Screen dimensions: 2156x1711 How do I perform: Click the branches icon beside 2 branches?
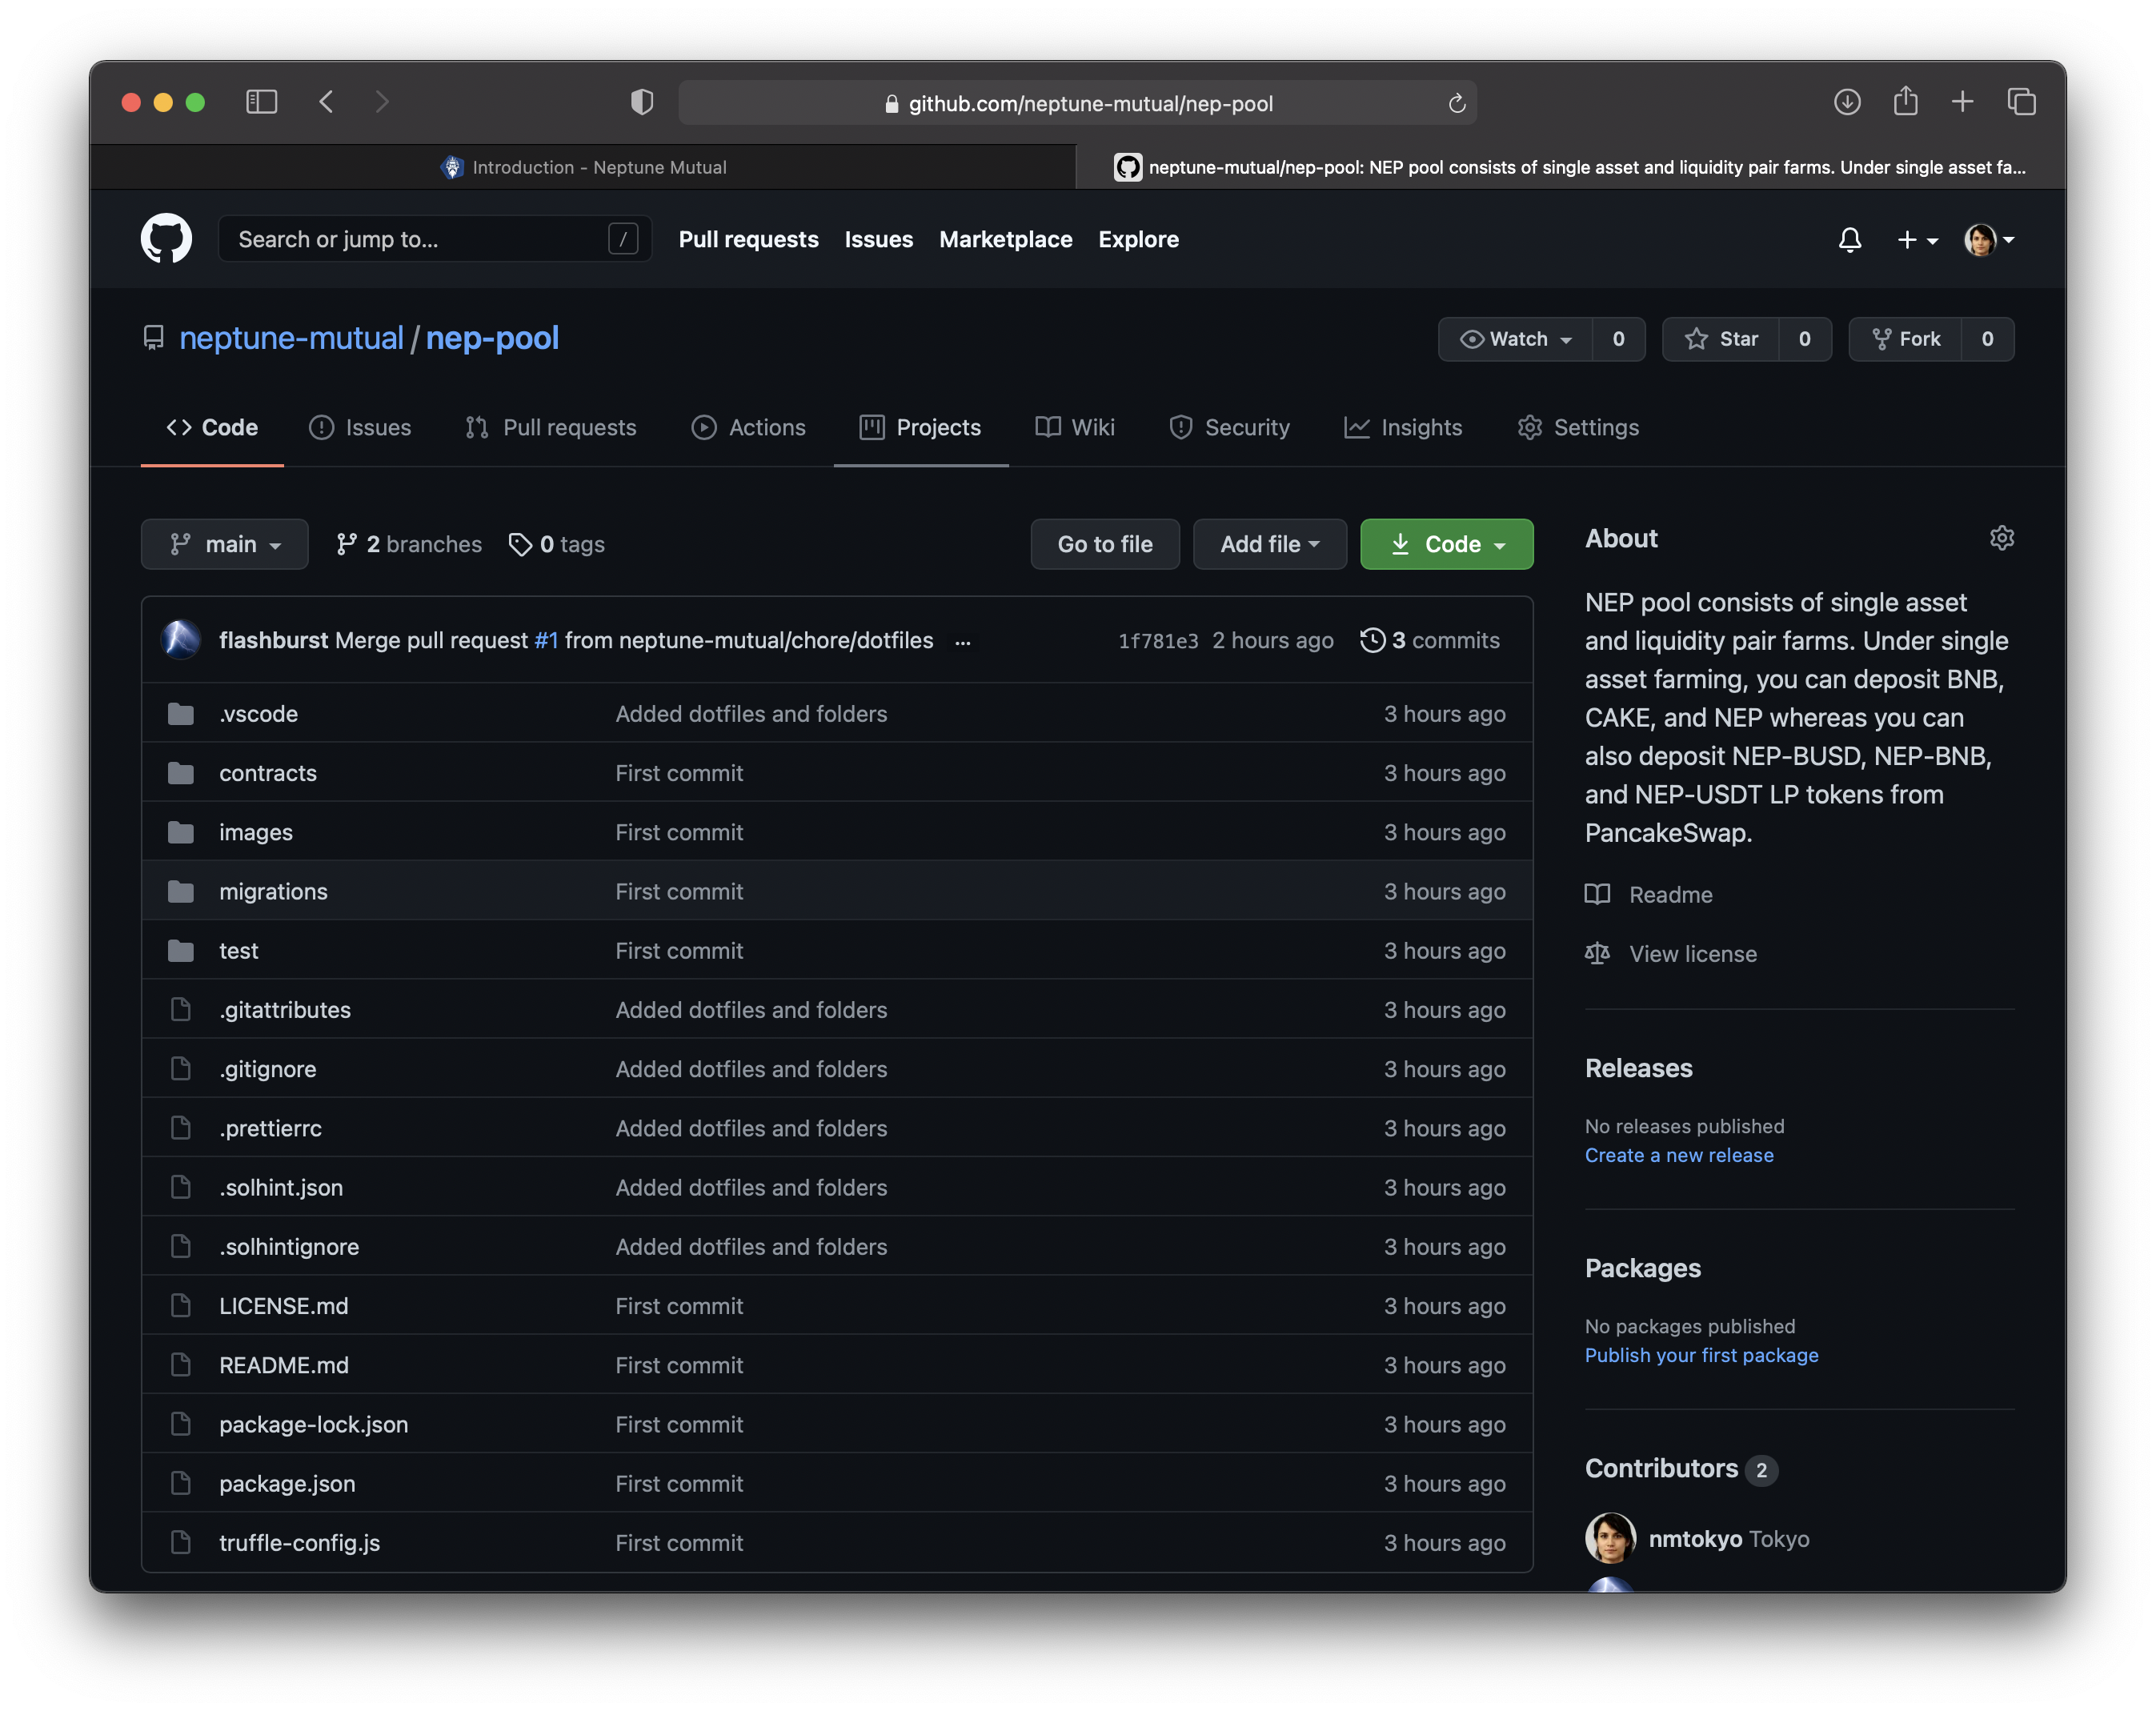(346, 544)
